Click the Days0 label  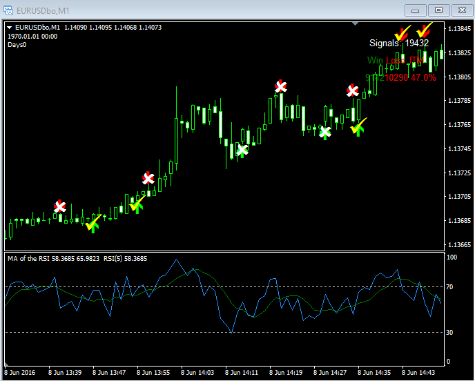17,45
